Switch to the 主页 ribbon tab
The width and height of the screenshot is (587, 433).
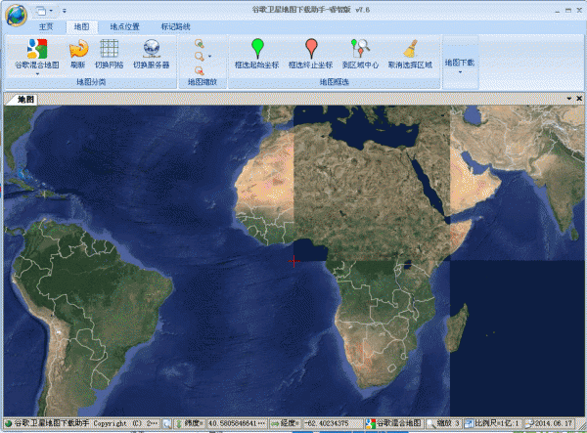[x=46, y=27]
